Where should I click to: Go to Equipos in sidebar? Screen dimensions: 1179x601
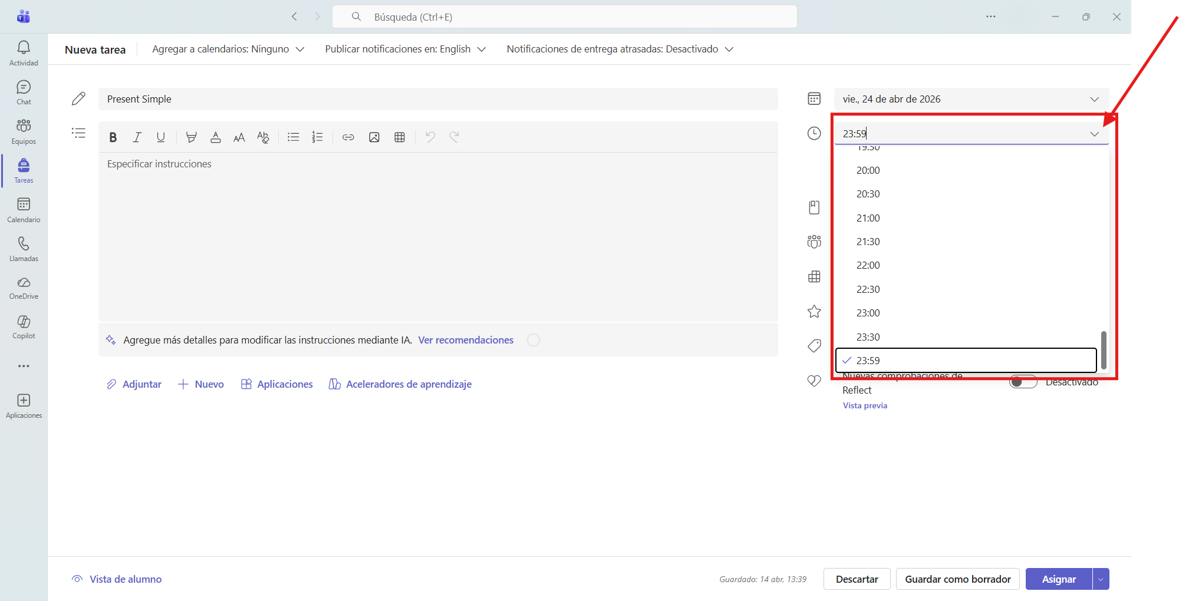point(24,131)
